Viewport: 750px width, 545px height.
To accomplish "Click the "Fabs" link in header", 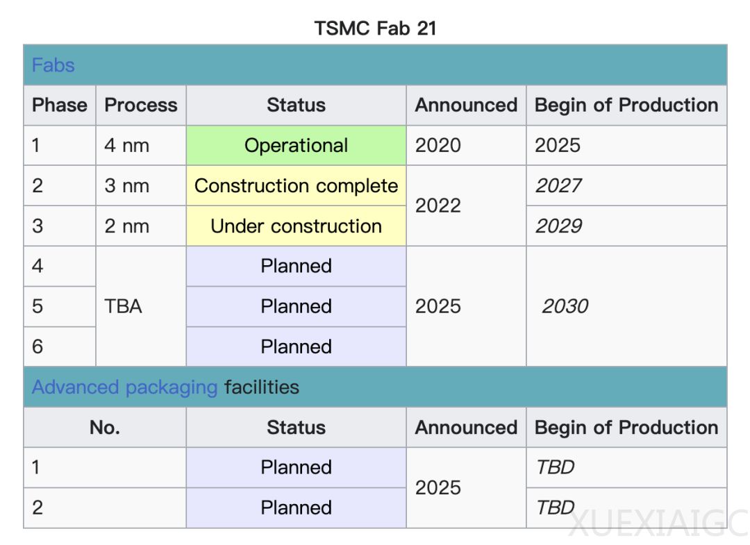I will (x=53, y=65).
